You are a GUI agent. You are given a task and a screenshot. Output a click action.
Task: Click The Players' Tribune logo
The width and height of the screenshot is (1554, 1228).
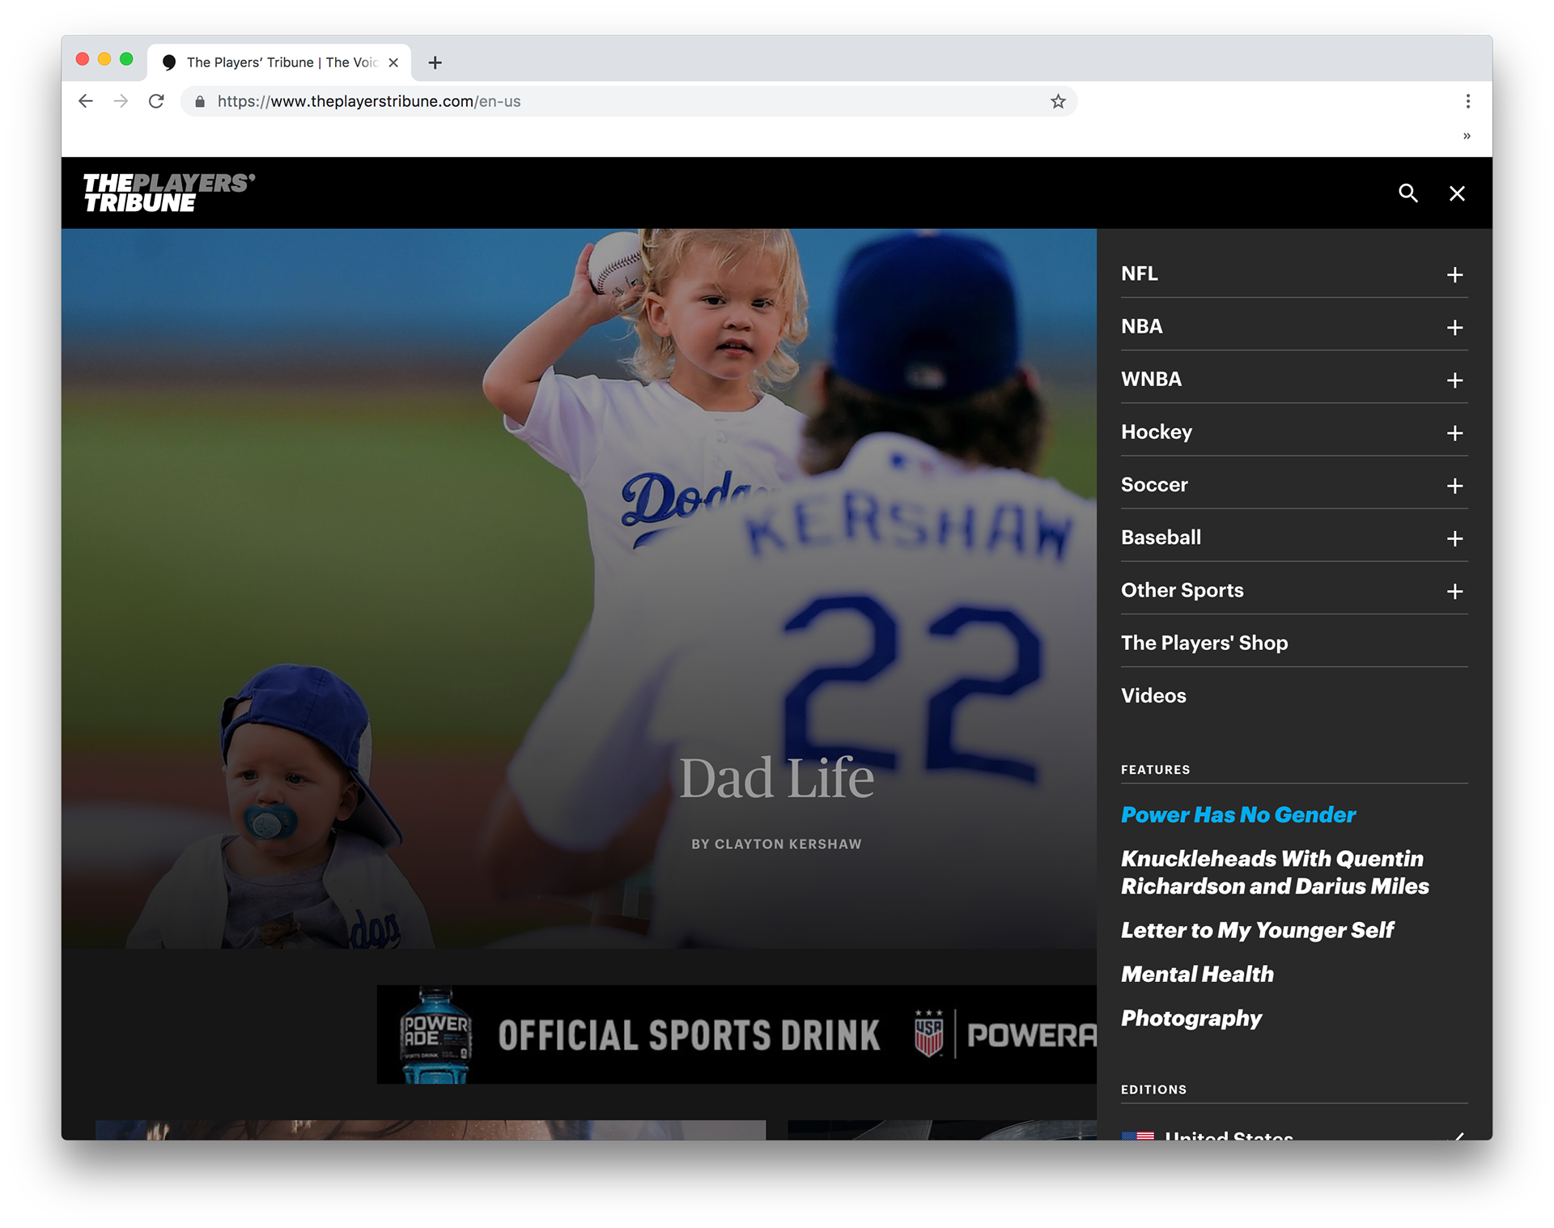[x=169, y=193]
